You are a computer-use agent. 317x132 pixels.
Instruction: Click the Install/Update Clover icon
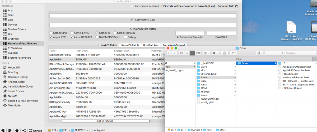click(5, 87)
